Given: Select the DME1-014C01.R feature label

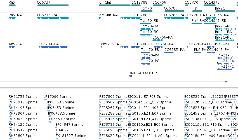Looking at the screenshot, I should click(x=143, y=73).
